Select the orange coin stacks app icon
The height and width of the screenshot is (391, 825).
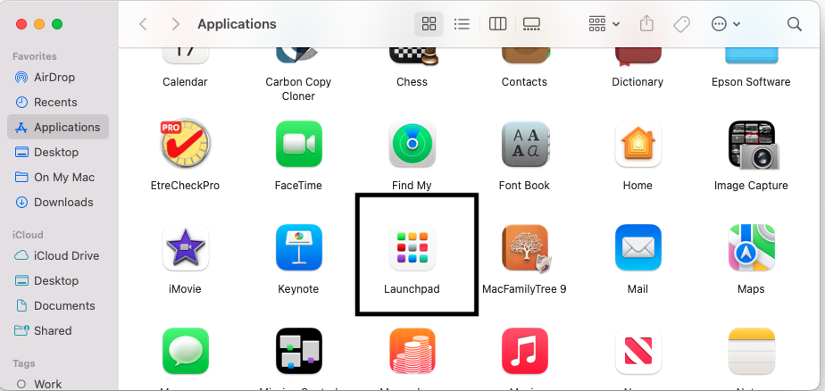coord(412,351)
